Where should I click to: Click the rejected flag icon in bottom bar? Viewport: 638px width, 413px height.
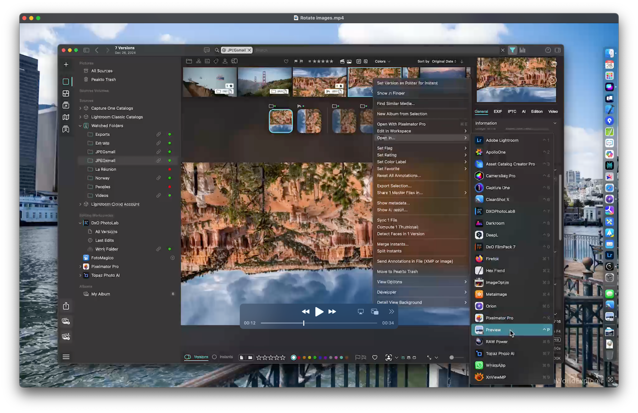pyautogui.click(x=364, y=357)
